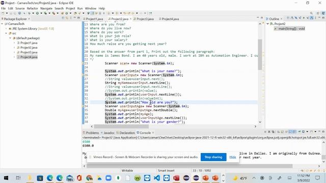Switch to the Project3.java editor tab

145,19
